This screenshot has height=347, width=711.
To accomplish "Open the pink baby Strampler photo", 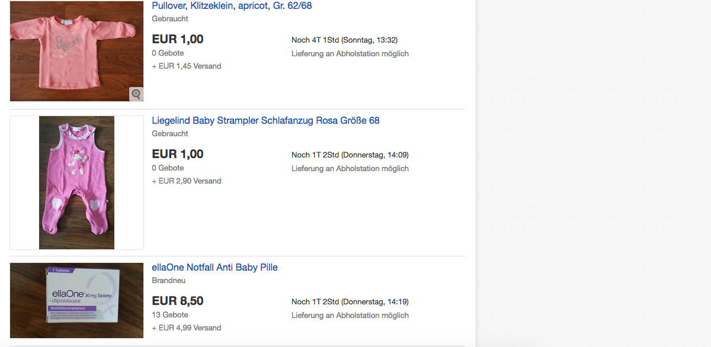I will 76,182.
